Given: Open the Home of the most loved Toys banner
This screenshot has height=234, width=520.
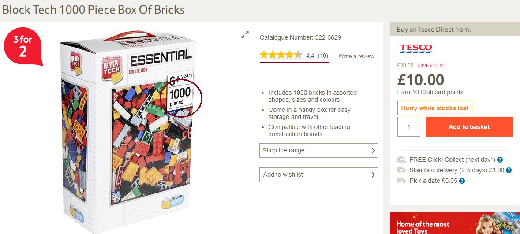Looking at the screenshot, I should tap(455, 223).
